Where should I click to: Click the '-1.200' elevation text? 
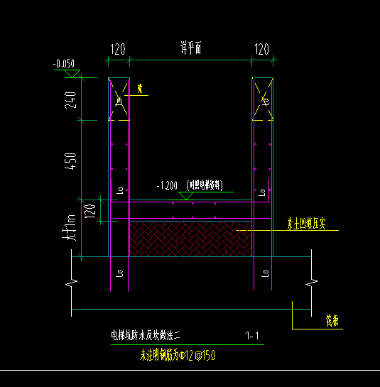[167, 185]
